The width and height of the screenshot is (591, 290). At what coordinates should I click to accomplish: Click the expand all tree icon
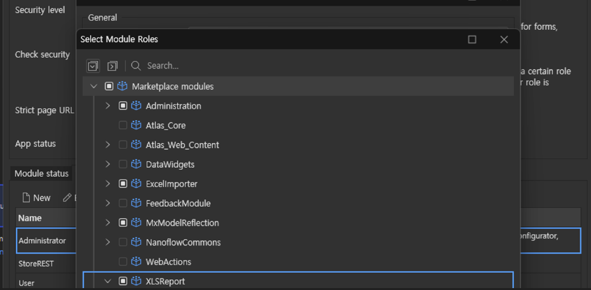93,66
